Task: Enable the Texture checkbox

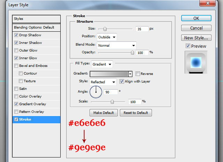Action: (21, 81)
